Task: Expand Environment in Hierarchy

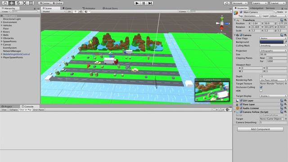Action: [x=2, y=22]
